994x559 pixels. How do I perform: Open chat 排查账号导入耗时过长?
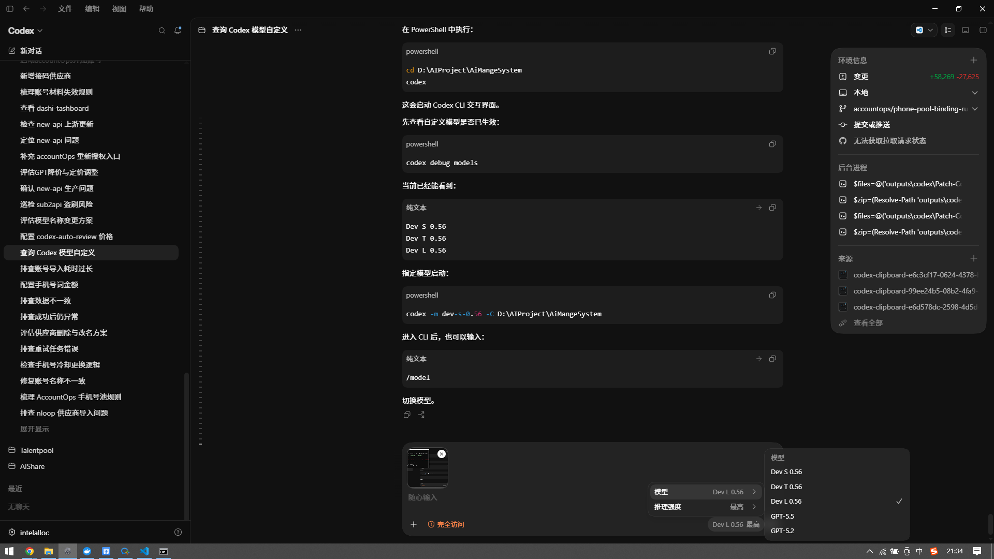91,269
